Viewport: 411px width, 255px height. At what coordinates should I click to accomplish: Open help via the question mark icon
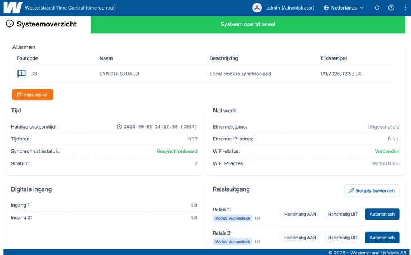(391, 8)
